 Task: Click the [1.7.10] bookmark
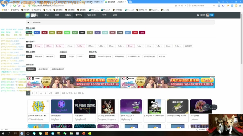47,10
